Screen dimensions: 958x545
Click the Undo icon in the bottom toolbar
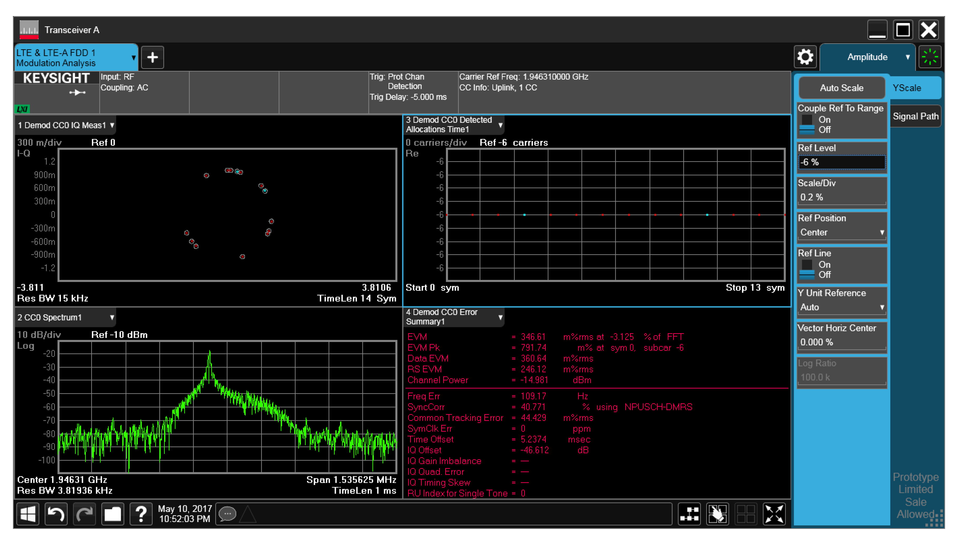(x=56, y=514)
